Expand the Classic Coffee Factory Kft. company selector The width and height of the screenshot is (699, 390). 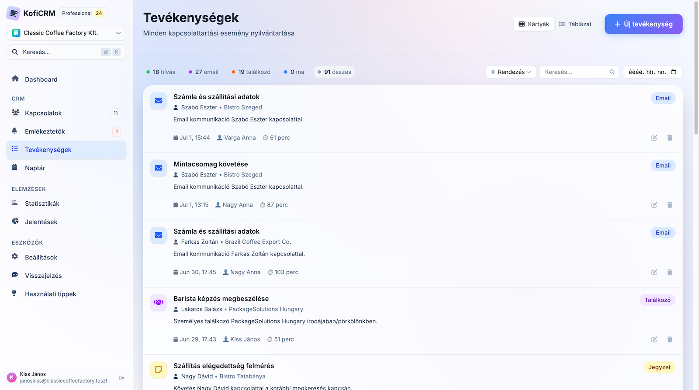click(x=66, y=33)
